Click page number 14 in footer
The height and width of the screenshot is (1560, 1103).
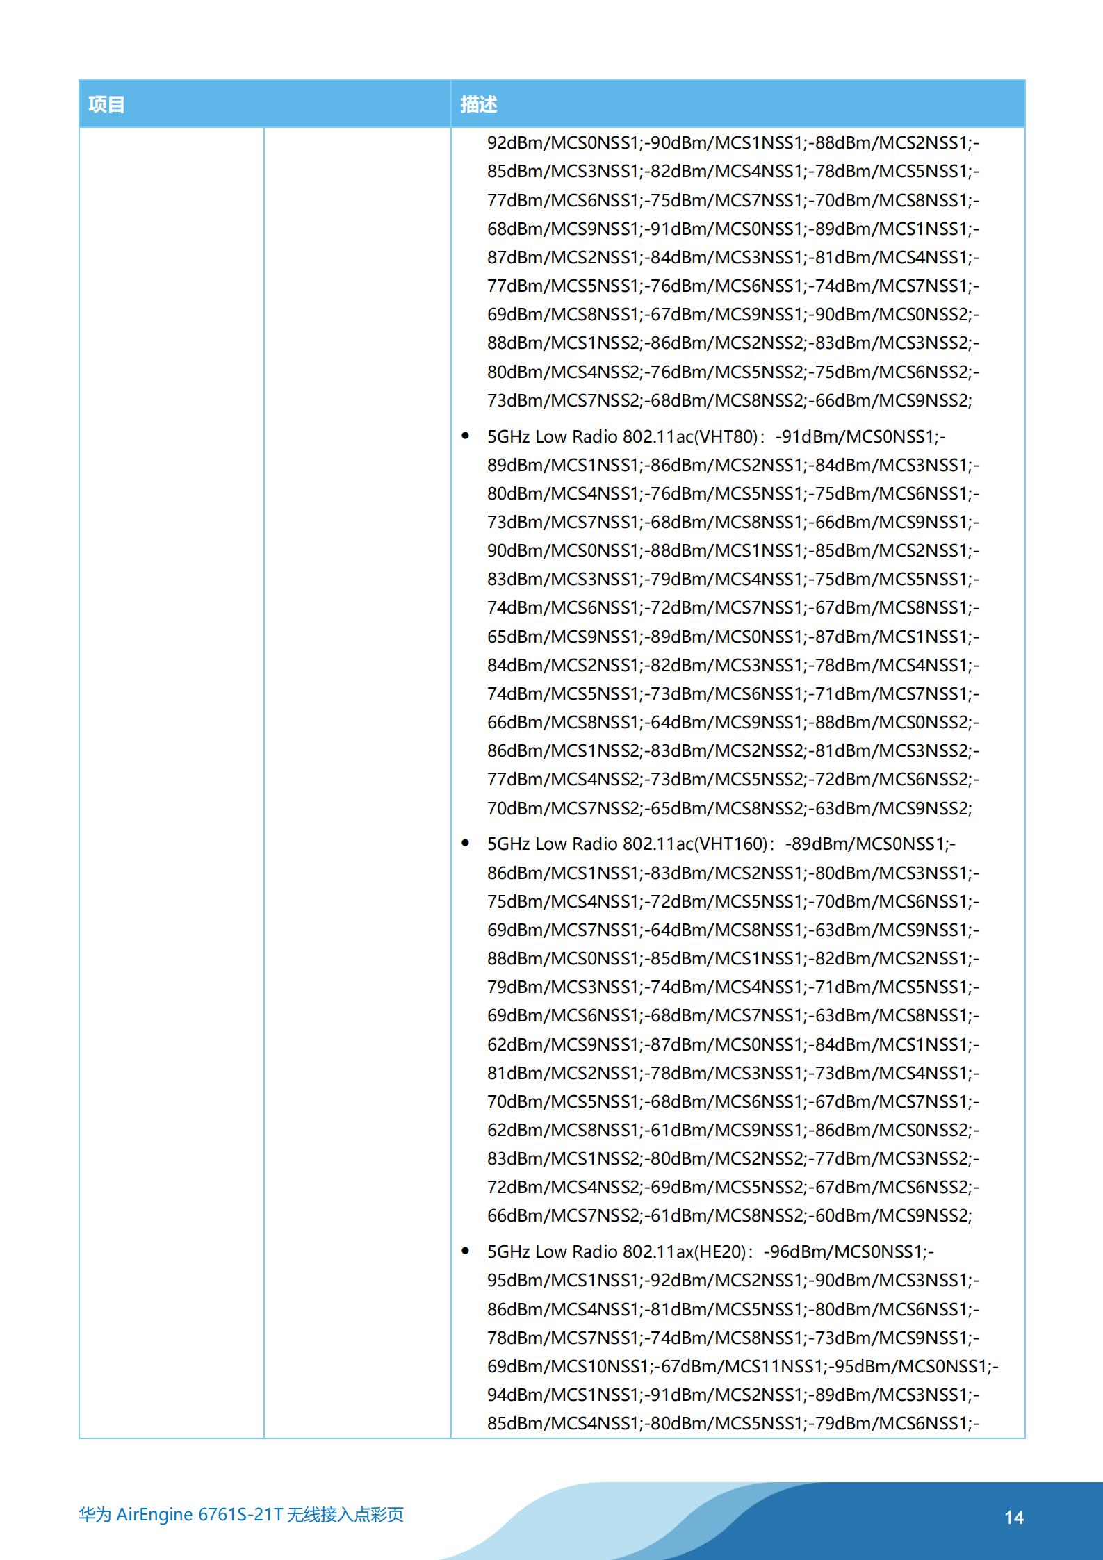point(1014,1518)
